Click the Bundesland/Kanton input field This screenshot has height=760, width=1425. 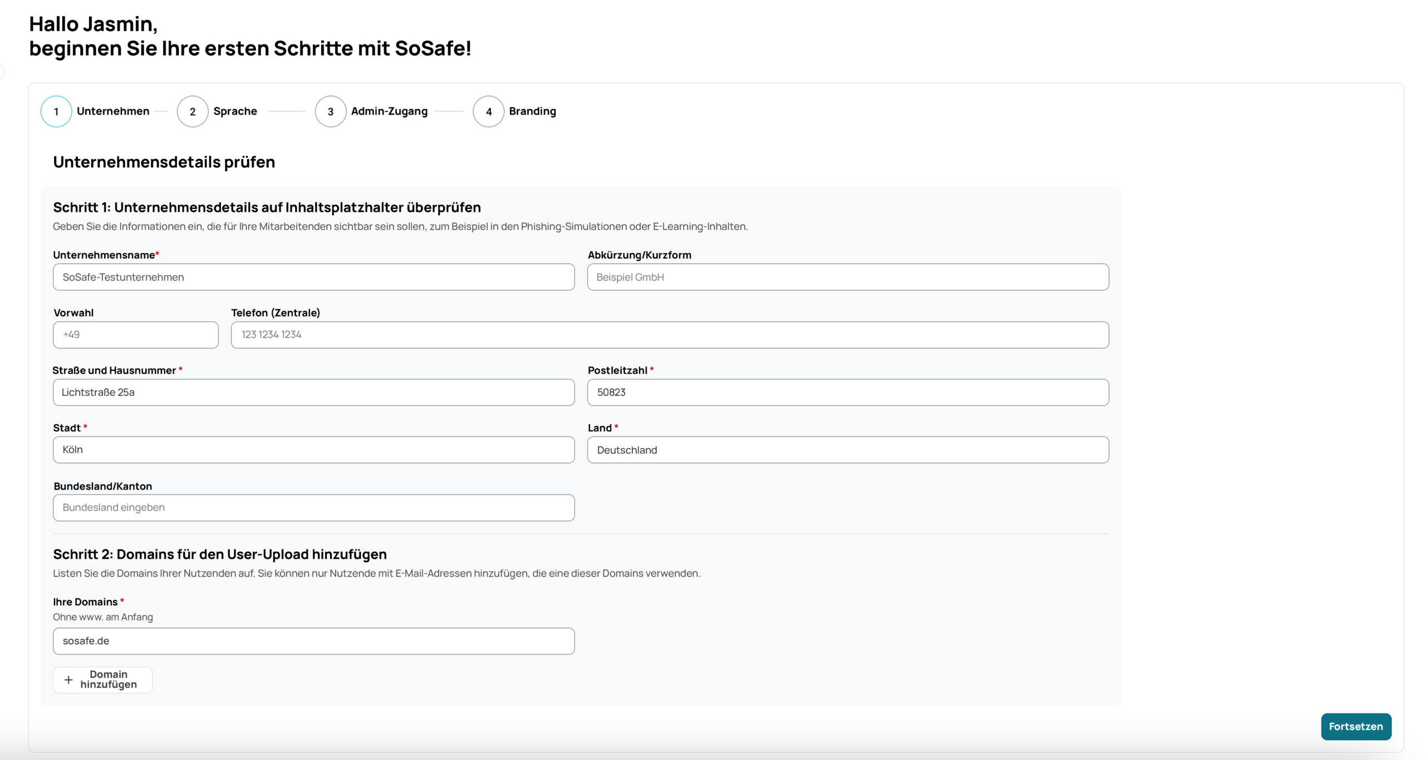pos(314,508)
